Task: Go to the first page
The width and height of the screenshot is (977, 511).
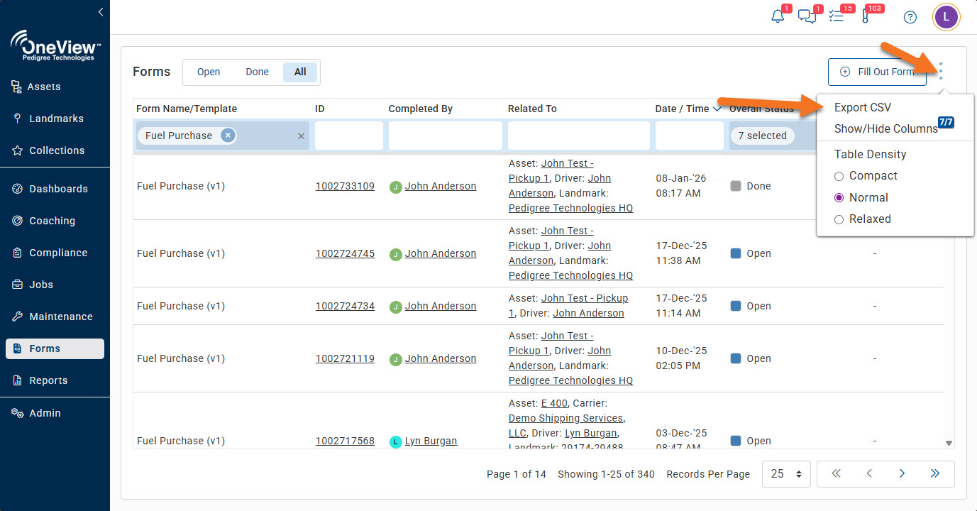Action: tap(836, 473)
